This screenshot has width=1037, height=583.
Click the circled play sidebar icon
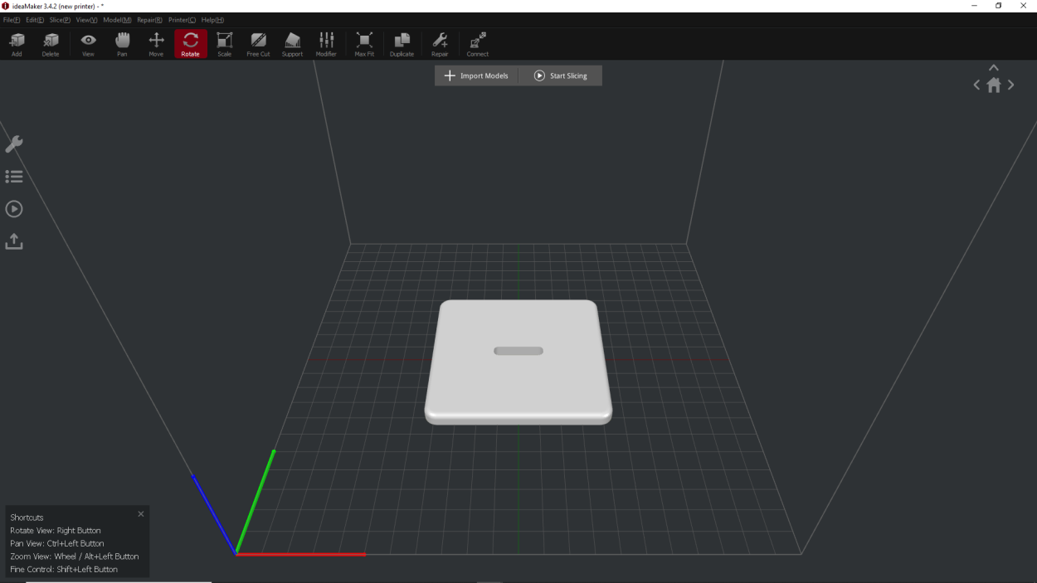14,209
